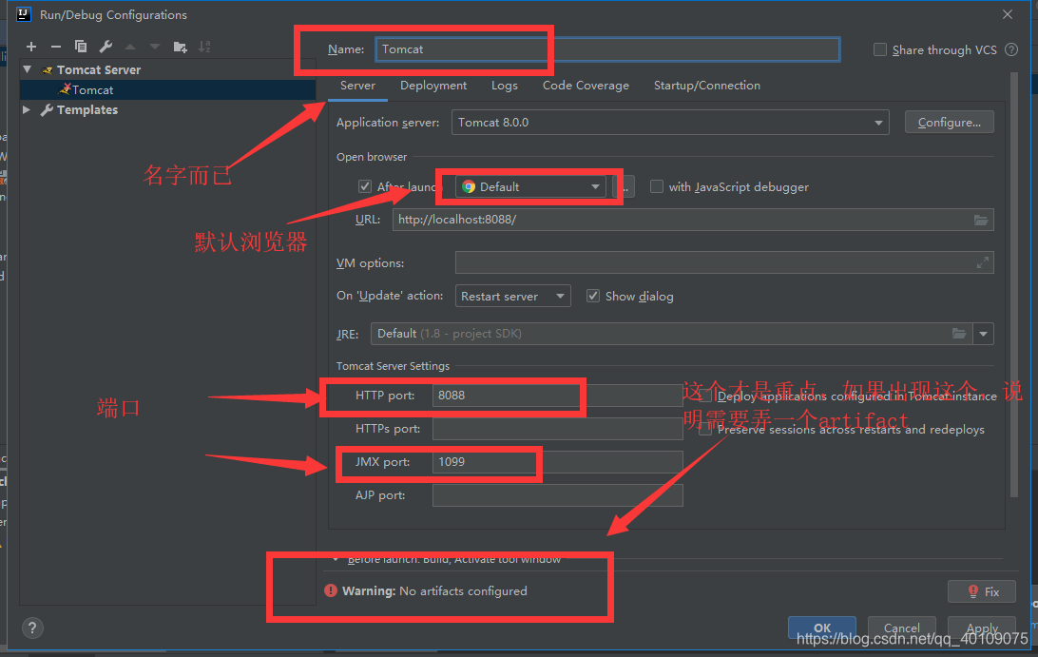1038x657 pixels.
Task: Click the JMX port field showing 1099
Action: [557, 462]
